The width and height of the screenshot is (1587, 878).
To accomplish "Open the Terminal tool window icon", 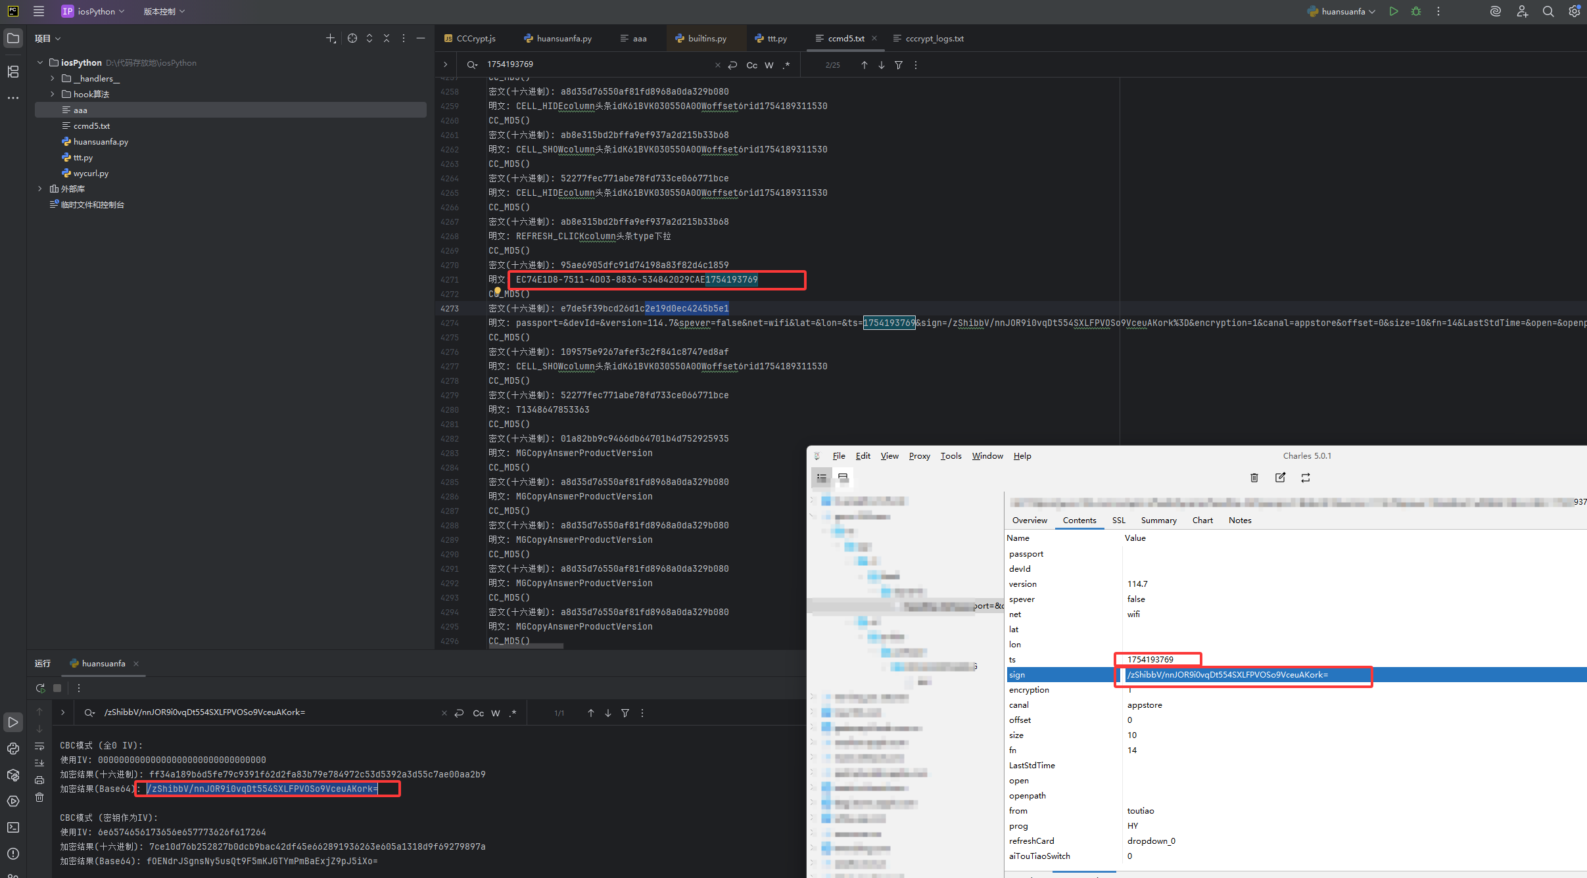I will tap(13, 827).
